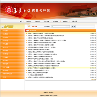Image resolution: width=97 pixels, height=97 pixels.
Task: Open the notice about 传染病处置工作领导小组
Action: point(41,33)
